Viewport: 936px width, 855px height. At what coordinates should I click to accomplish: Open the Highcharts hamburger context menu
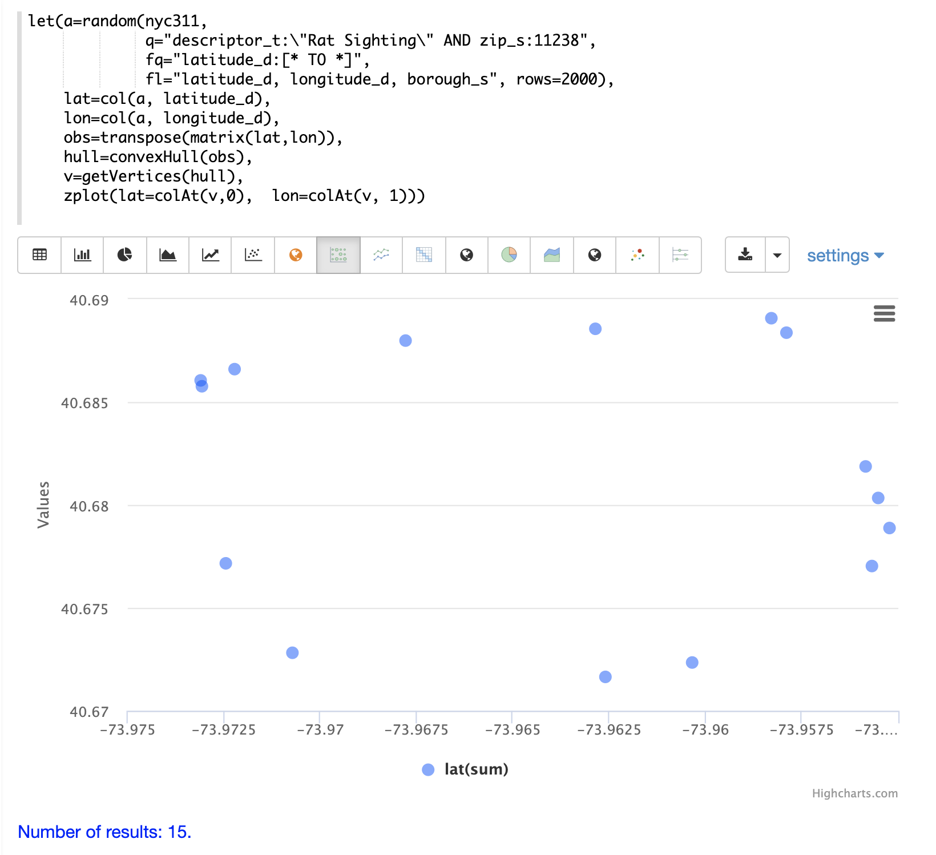[884, 313]
